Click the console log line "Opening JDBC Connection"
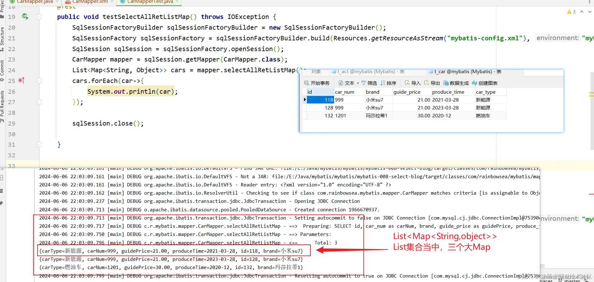 199,201
